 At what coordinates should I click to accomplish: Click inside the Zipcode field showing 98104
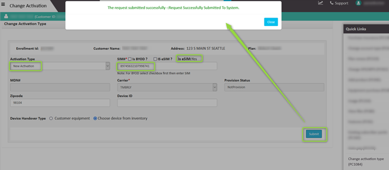pos(60,103)
